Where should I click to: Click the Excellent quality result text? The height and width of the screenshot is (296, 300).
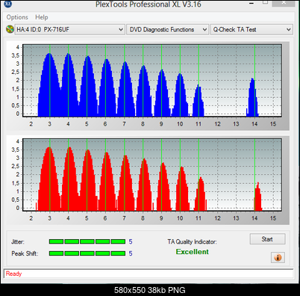193,252
